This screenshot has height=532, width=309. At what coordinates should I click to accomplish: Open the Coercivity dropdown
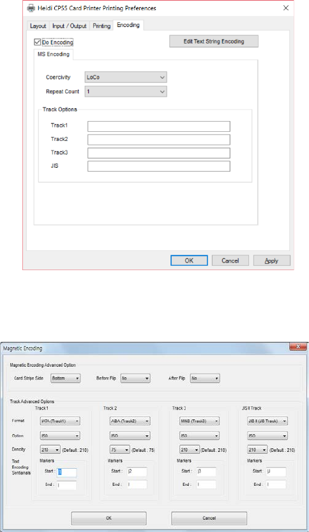pyautogui.click(x=126, y=77)
